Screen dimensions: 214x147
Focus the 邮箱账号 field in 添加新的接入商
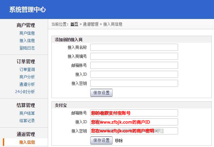tap(134, 65)
